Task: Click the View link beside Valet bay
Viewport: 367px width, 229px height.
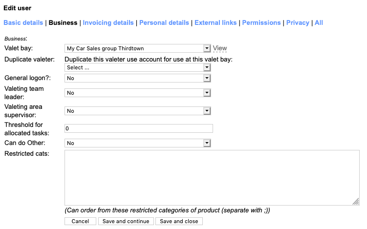Action: pyautogui.click(x=220, y=48)
